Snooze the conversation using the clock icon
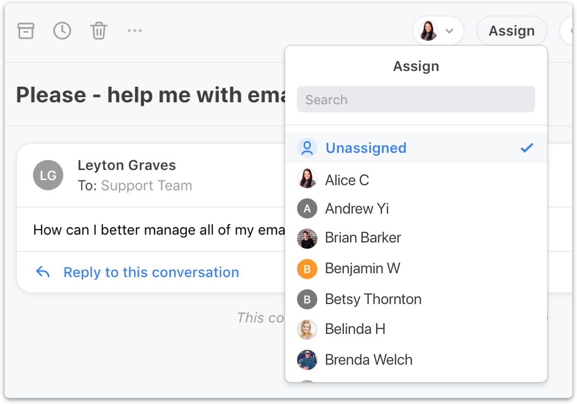The image size is (577, 404). click(62, 30)
